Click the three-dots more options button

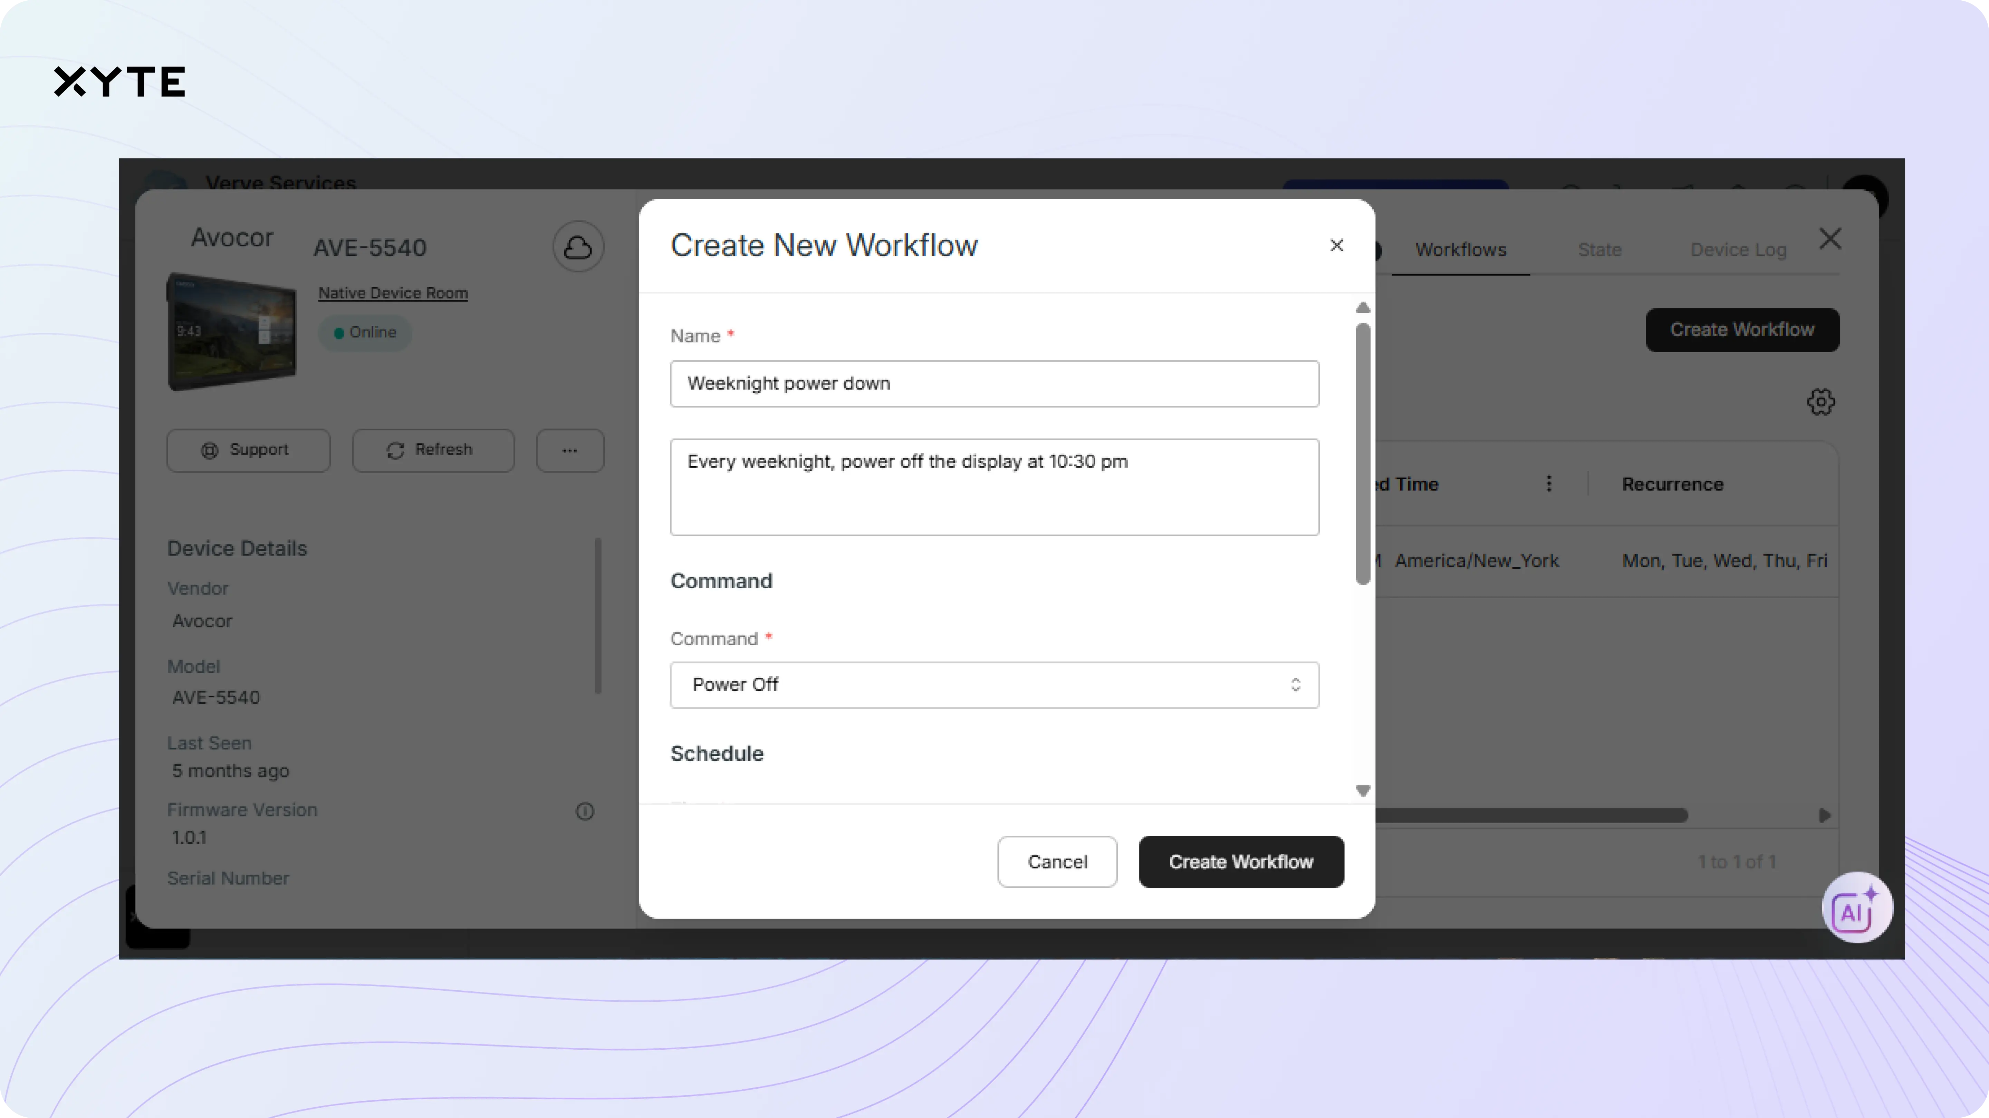tap(570, 451)
